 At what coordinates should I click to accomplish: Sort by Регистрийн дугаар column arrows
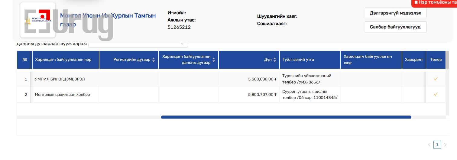point(154,60)
